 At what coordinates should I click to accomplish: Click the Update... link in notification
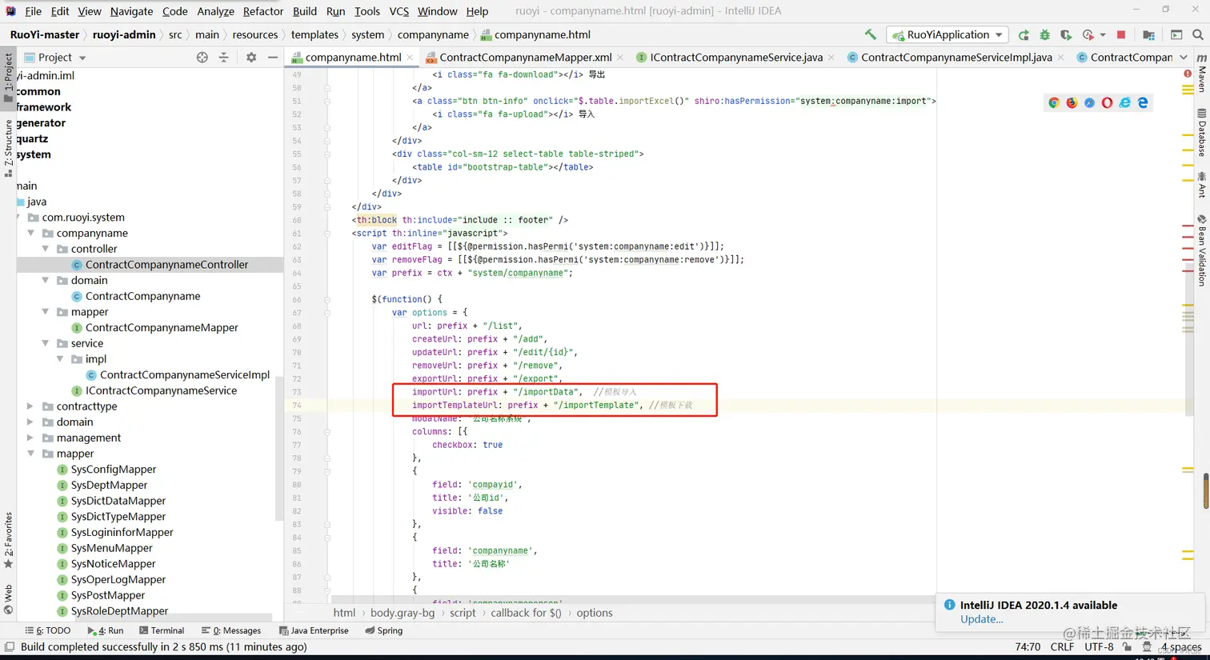point(981,619)
